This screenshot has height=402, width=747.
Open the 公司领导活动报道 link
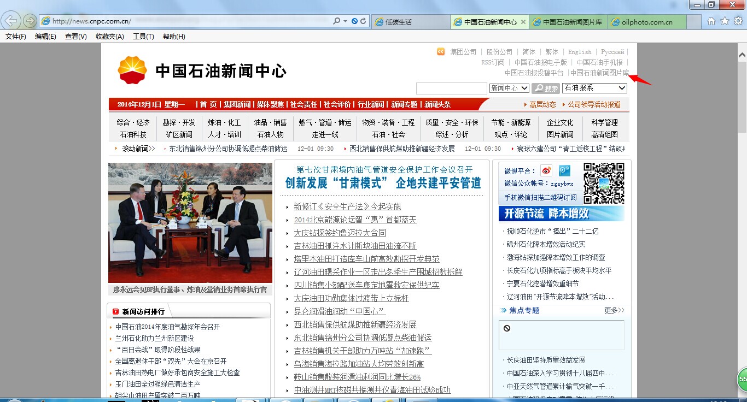pos(594,104)
